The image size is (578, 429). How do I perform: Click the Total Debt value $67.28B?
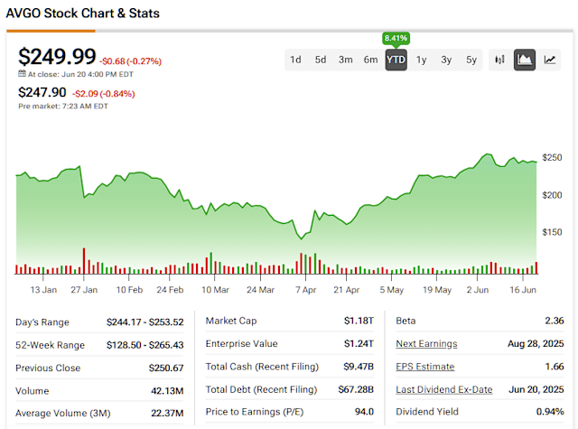pyautogui.click(x=356, y=389)
